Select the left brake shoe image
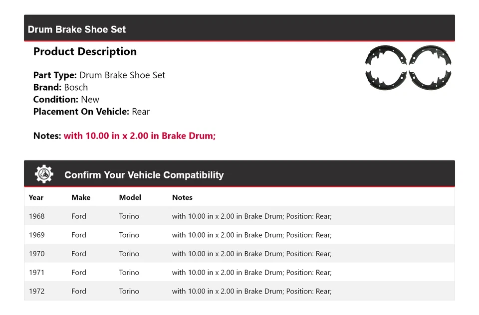 pyautogui.click(x=381, y=68)
